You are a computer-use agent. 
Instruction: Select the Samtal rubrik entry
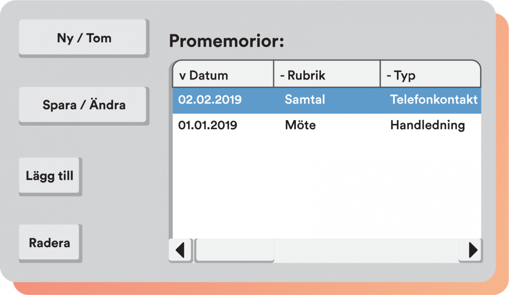(x=305, y=100)
